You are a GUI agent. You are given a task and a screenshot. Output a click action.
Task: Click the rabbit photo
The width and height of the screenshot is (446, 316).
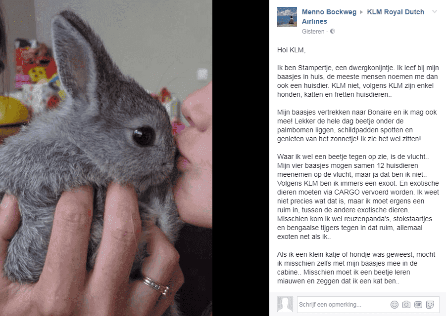click(106, 158)
